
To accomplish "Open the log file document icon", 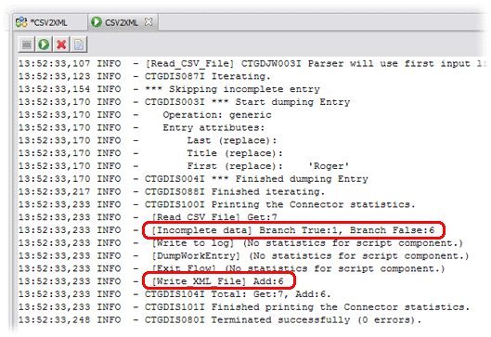I will tap(79, 45).
